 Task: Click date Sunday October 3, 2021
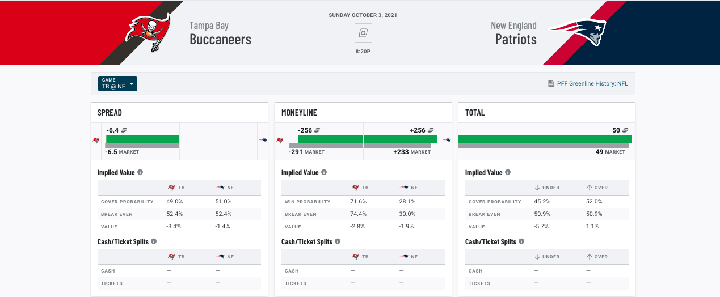tap(363, 15)
